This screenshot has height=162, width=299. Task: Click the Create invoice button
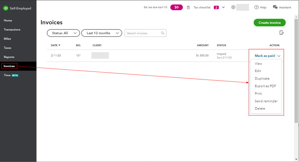point(269,22)
